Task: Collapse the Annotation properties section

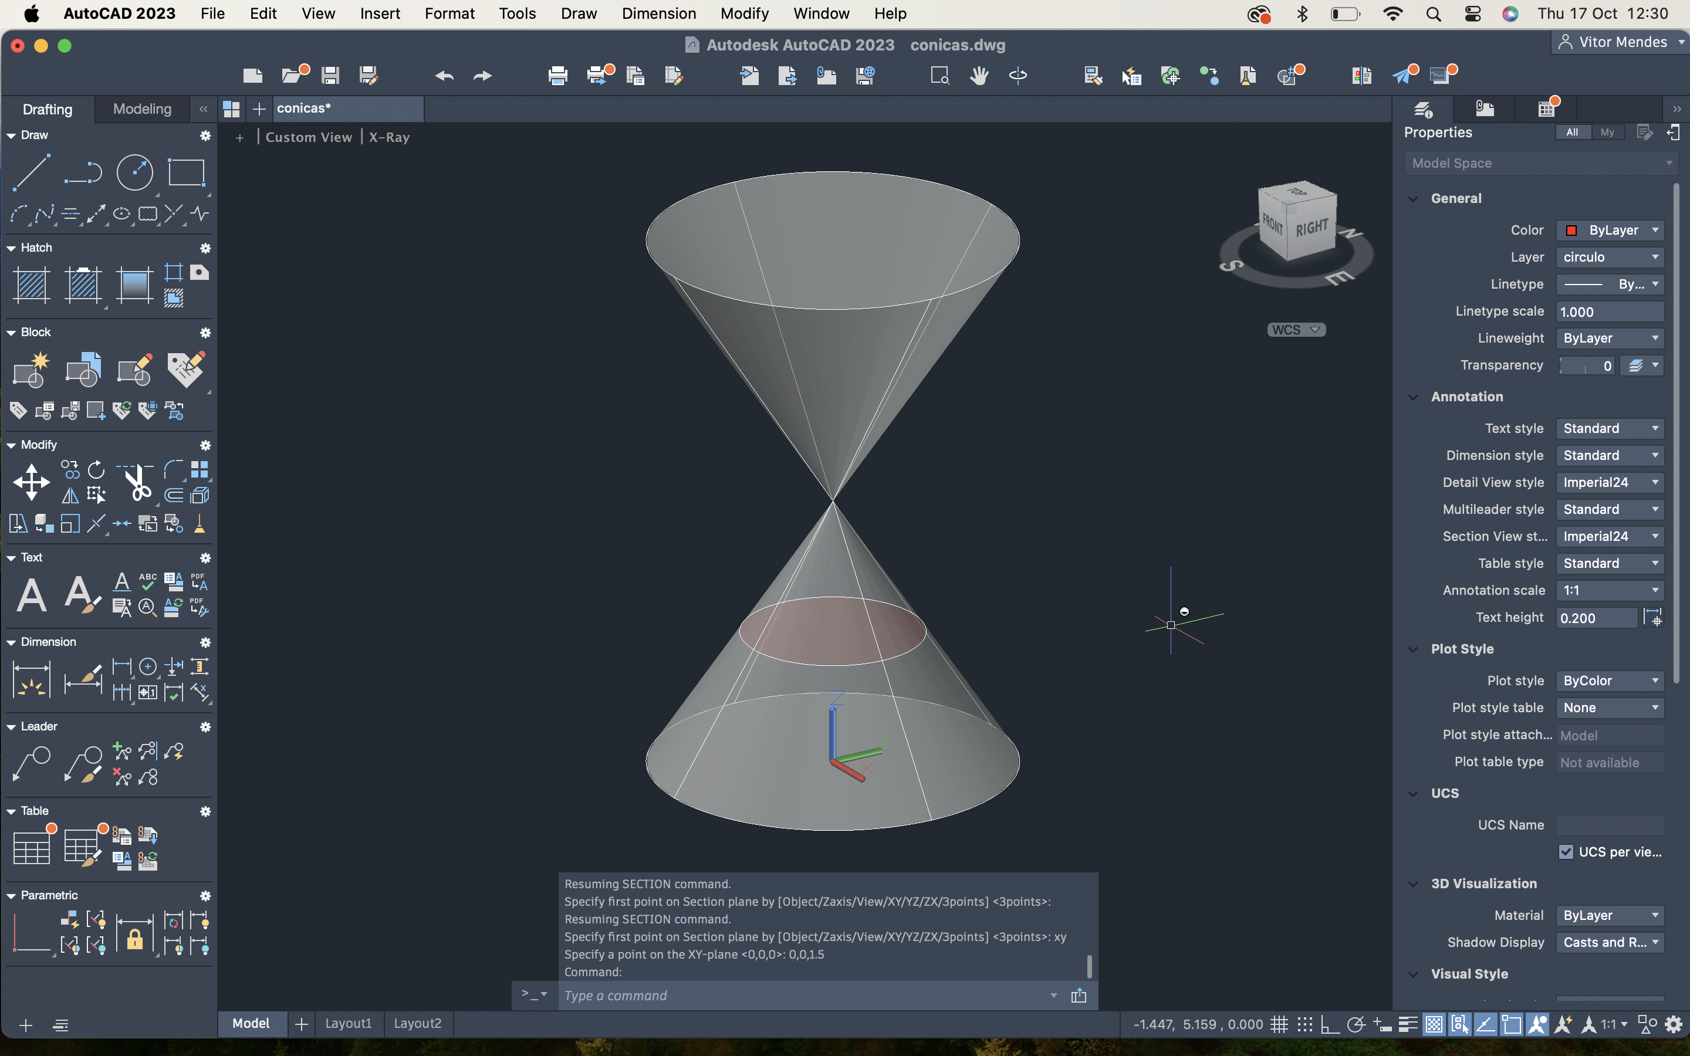Action: coord(1413,397)
